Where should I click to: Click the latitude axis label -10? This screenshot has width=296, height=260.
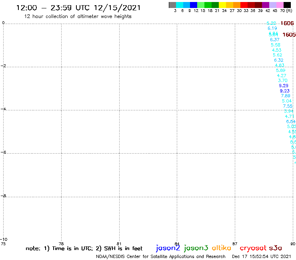pos(4,240)
